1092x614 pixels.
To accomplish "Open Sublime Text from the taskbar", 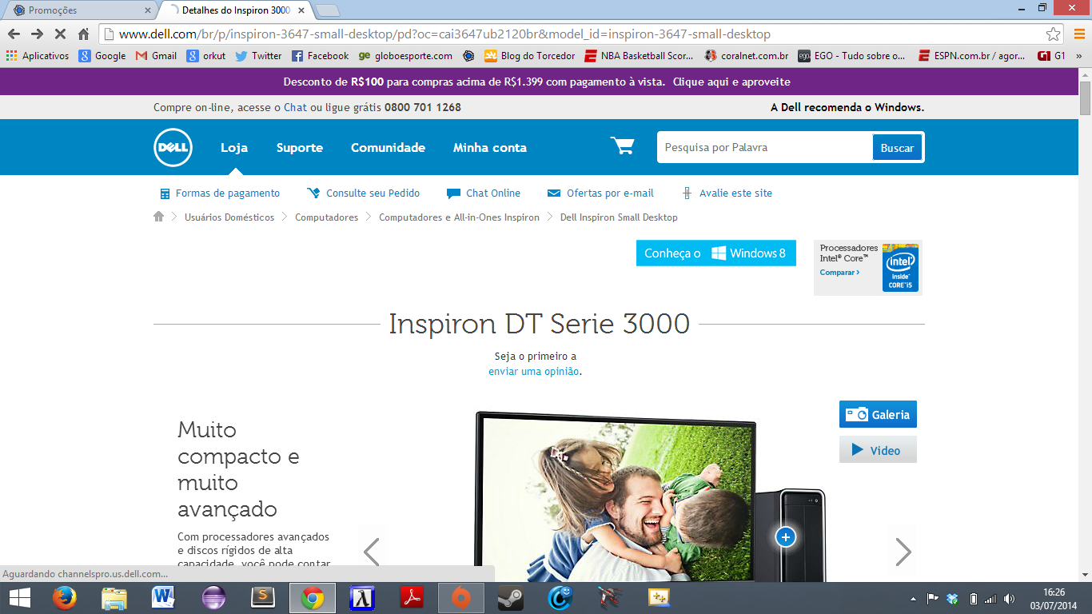I will [262, 597].
